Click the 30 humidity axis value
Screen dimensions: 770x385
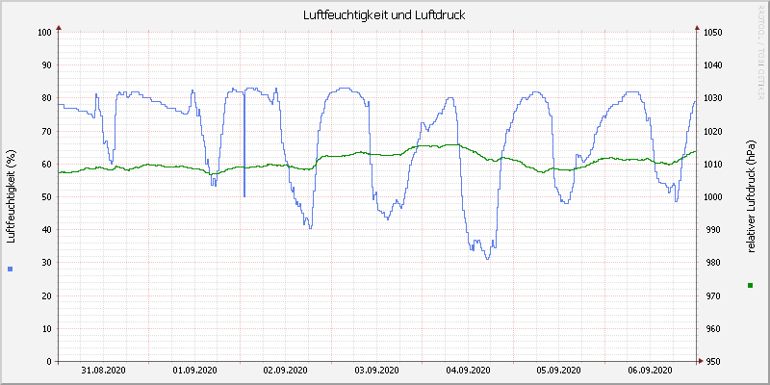pyautogui.click(x=46, y=263)
